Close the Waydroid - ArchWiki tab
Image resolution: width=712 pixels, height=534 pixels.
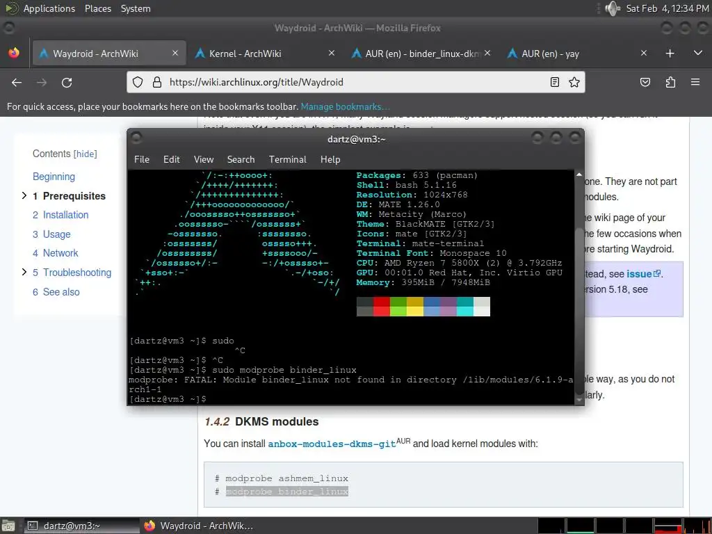pos(175,53)
